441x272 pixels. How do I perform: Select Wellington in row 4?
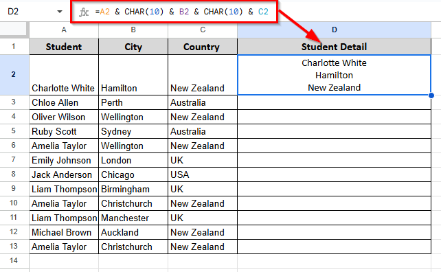[x=133, y=117]
